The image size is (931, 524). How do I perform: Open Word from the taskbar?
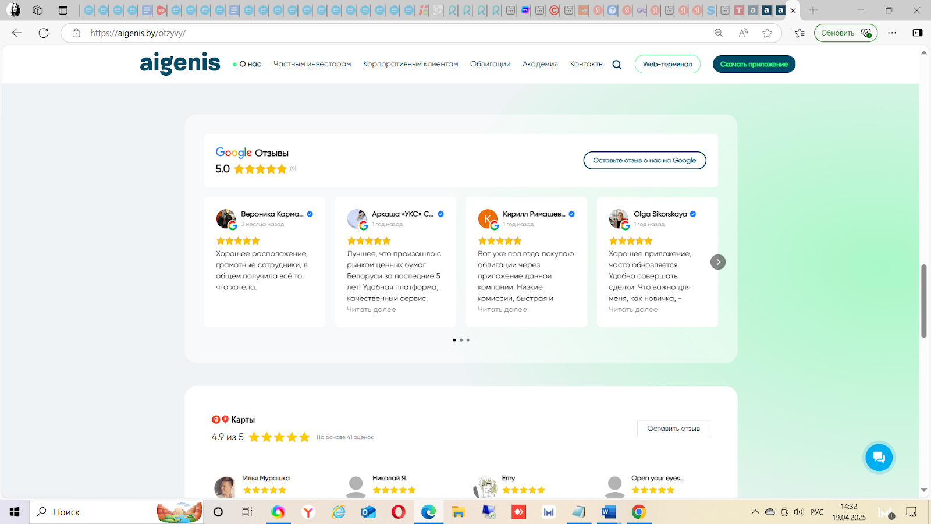pos(608,512)
